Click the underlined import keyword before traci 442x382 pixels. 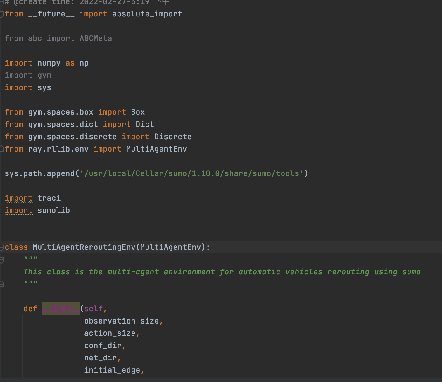coord(18,198)
